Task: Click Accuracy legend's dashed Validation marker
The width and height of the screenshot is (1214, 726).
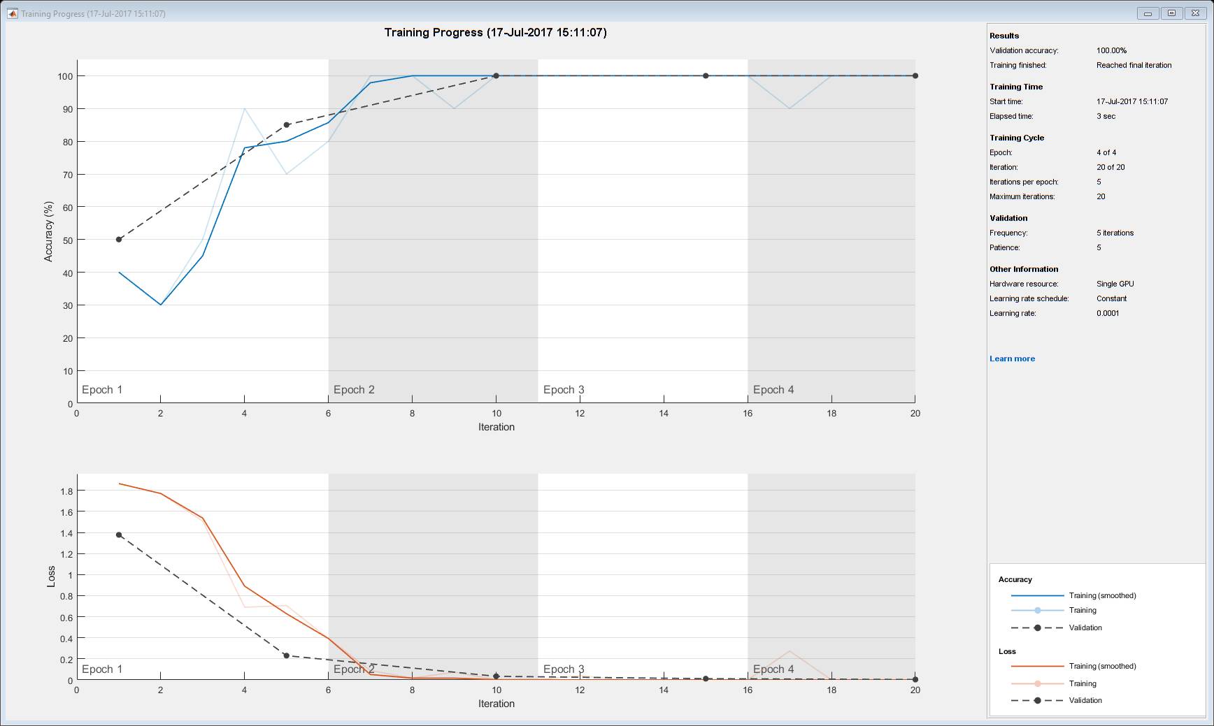Action: pos(1037,627)
